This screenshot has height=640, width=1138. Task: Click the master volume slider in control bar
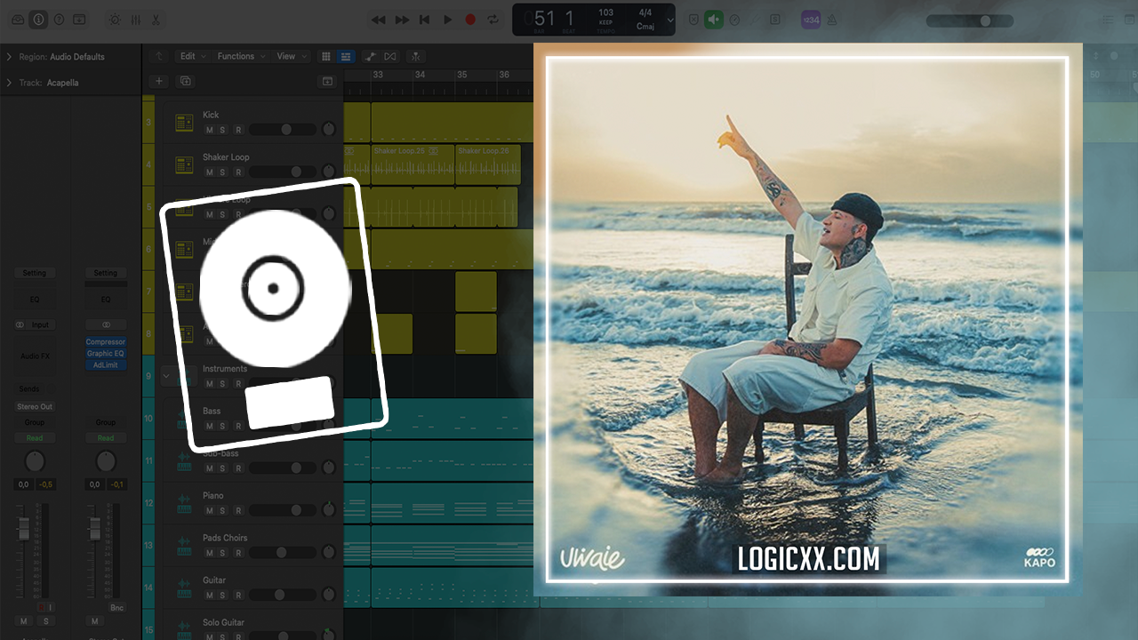[x=971, y=20]
